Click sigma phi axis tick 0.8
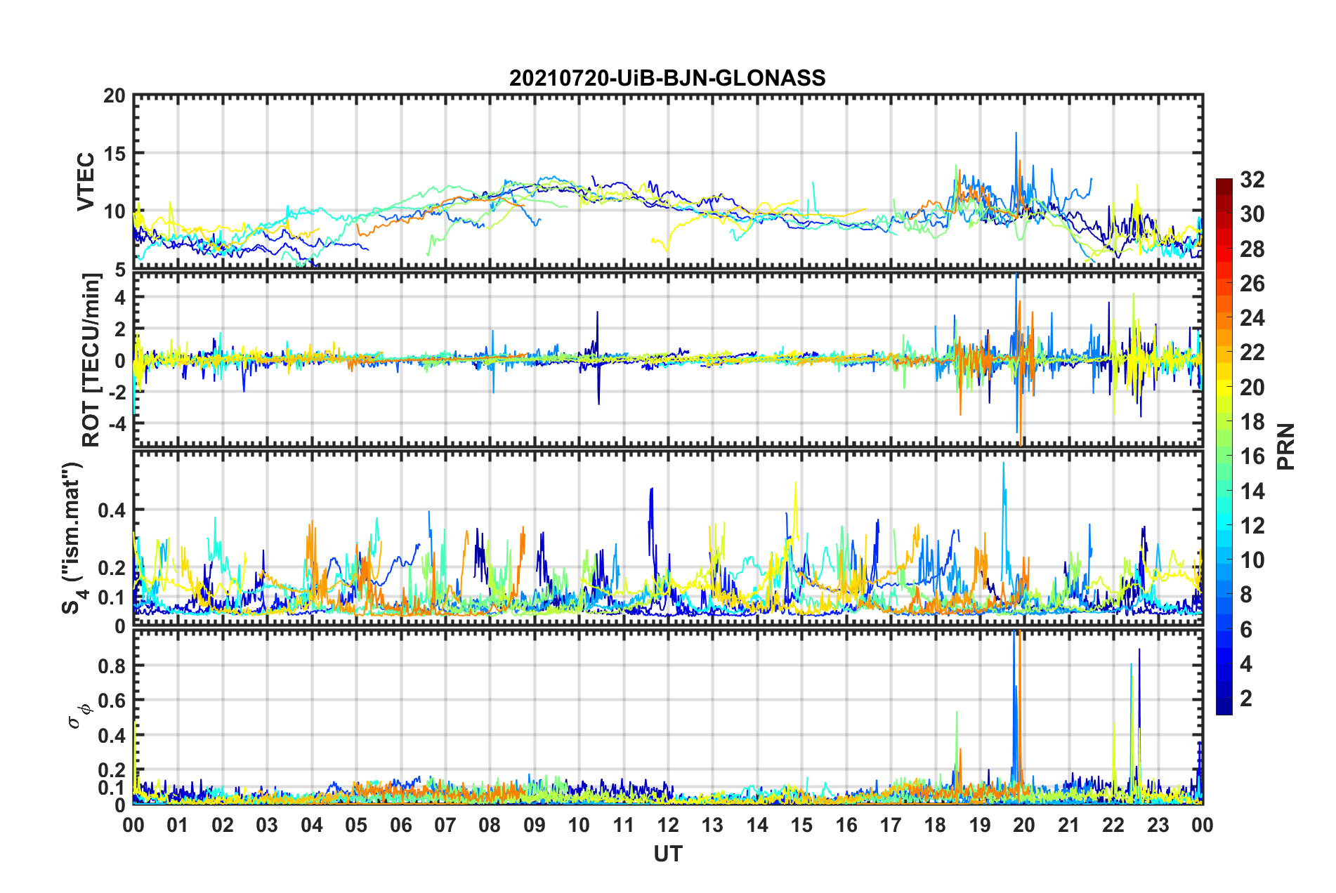This screenshot has height=893, width=1336. pyautogui.click(x=110, y=666)
